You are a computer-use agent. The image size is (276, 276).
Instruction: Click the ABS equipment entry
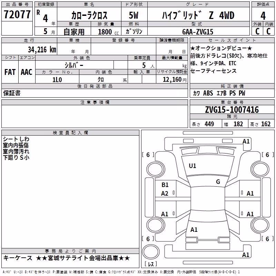coord(208,93)
